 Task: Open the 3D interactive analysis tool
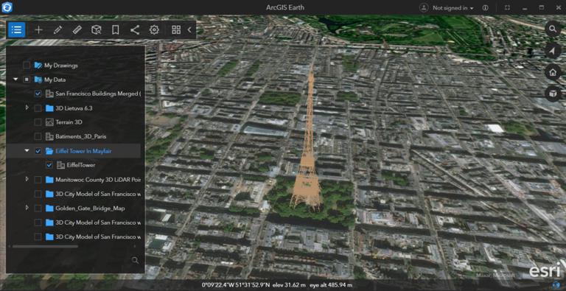97,30
